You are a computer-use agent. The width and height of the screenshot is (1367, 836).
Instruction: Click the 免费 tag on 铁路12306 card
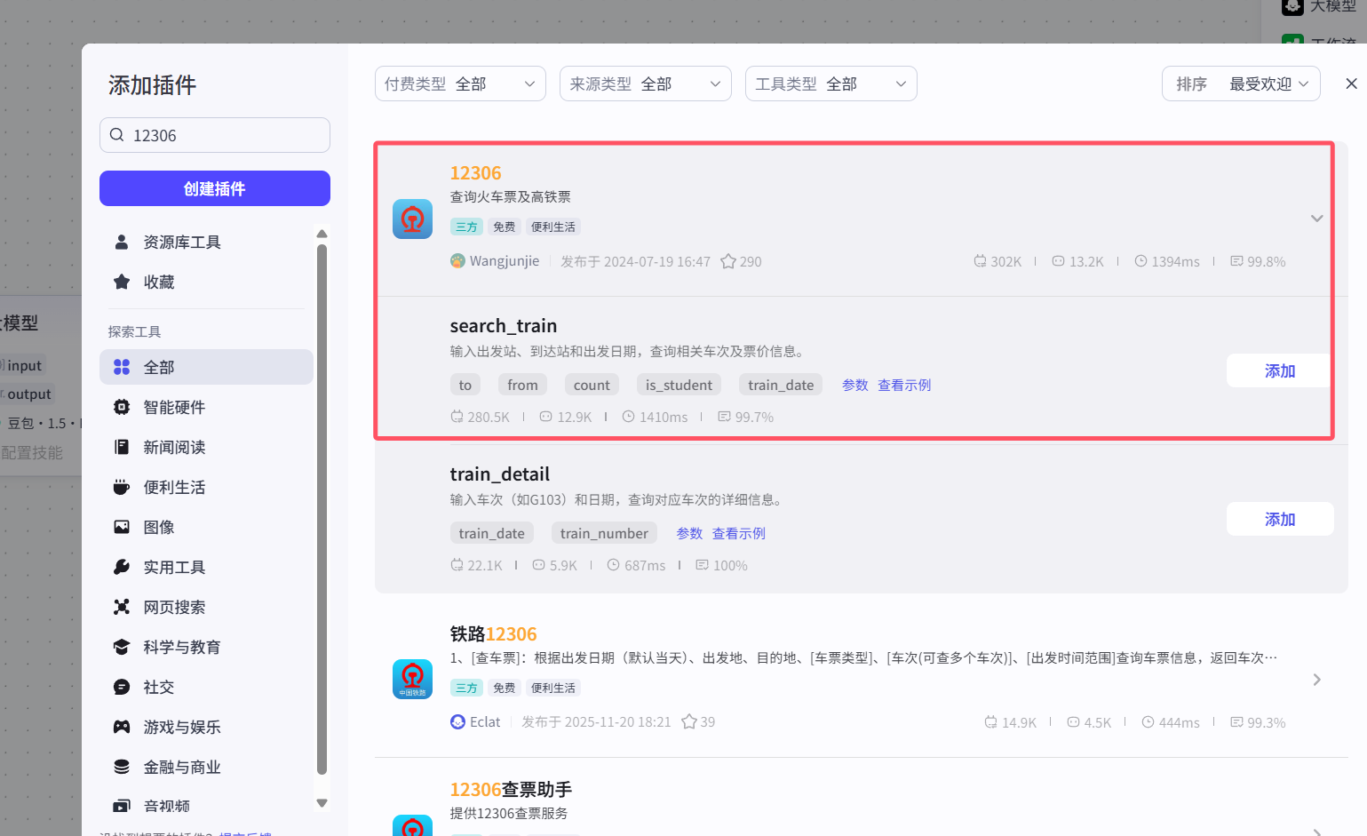(505, 688)
